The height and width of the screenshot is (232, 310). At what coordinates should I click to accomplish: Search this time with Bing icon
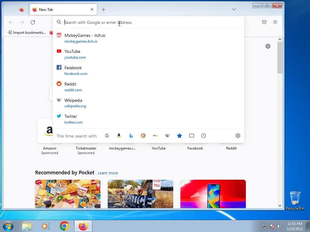[131, 136]
